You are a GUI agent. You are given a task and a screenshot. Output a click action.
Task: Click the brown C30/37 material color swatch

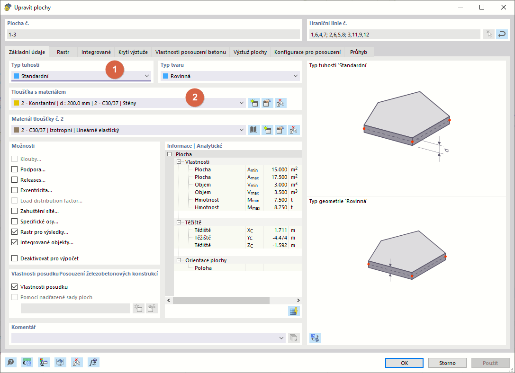coord(16,130)
